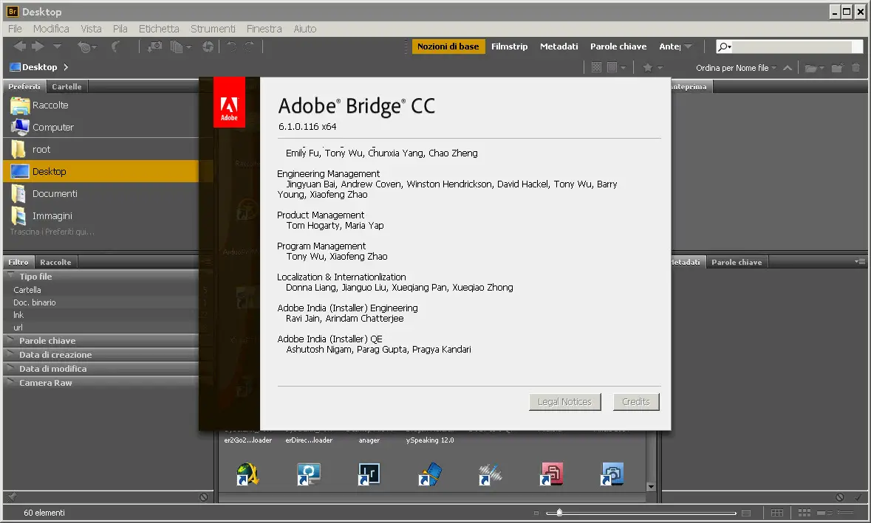
Task: Click the lock thumbnail grid icon
Action: pos(777,513)
